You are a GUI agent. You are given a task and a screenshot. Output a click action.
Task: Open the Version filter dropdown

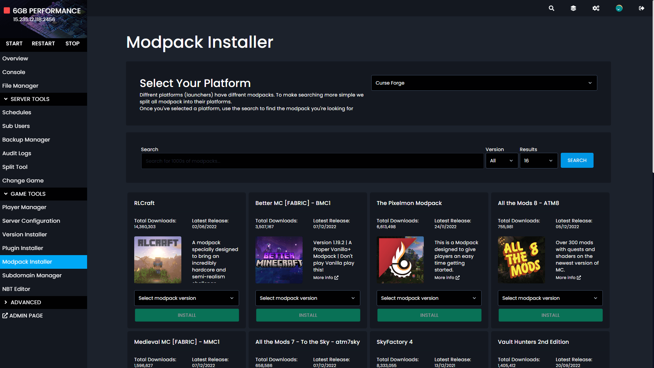(x=502, y=161)
